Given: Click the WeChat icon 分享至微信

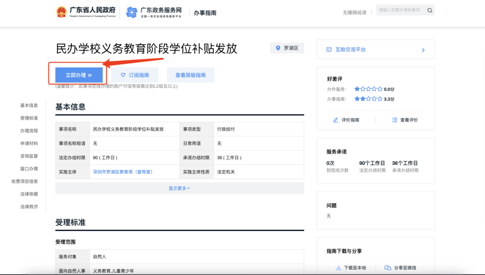Looking at the screenshot, I should point(388,267).
